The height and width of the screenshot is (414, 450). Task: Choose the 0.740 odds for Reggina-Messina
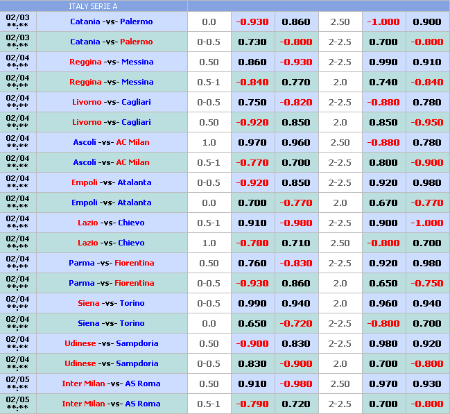point(383,82)
